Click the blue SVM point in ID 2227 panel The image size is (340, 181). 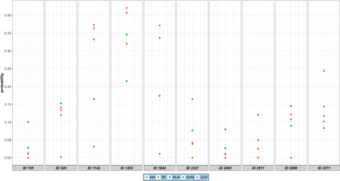[x=192, y=99]
